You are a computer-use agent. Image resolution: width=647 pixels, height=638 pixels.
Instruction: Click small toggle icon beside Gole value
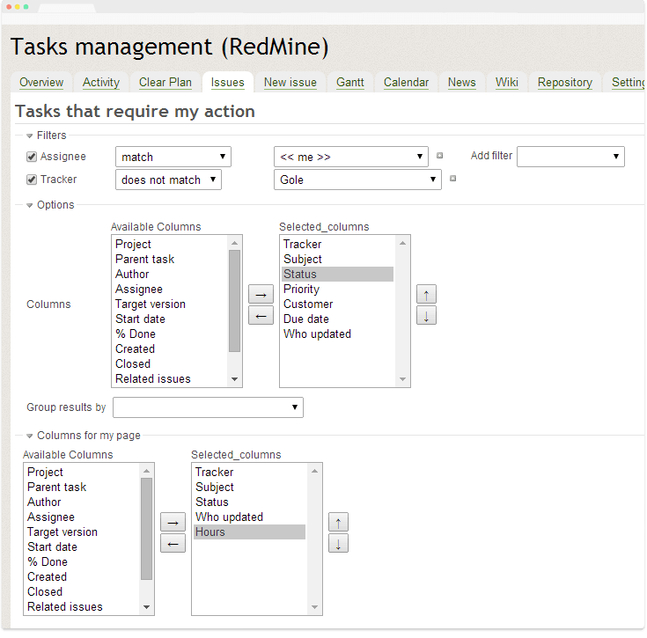click(x=453, y=179)
